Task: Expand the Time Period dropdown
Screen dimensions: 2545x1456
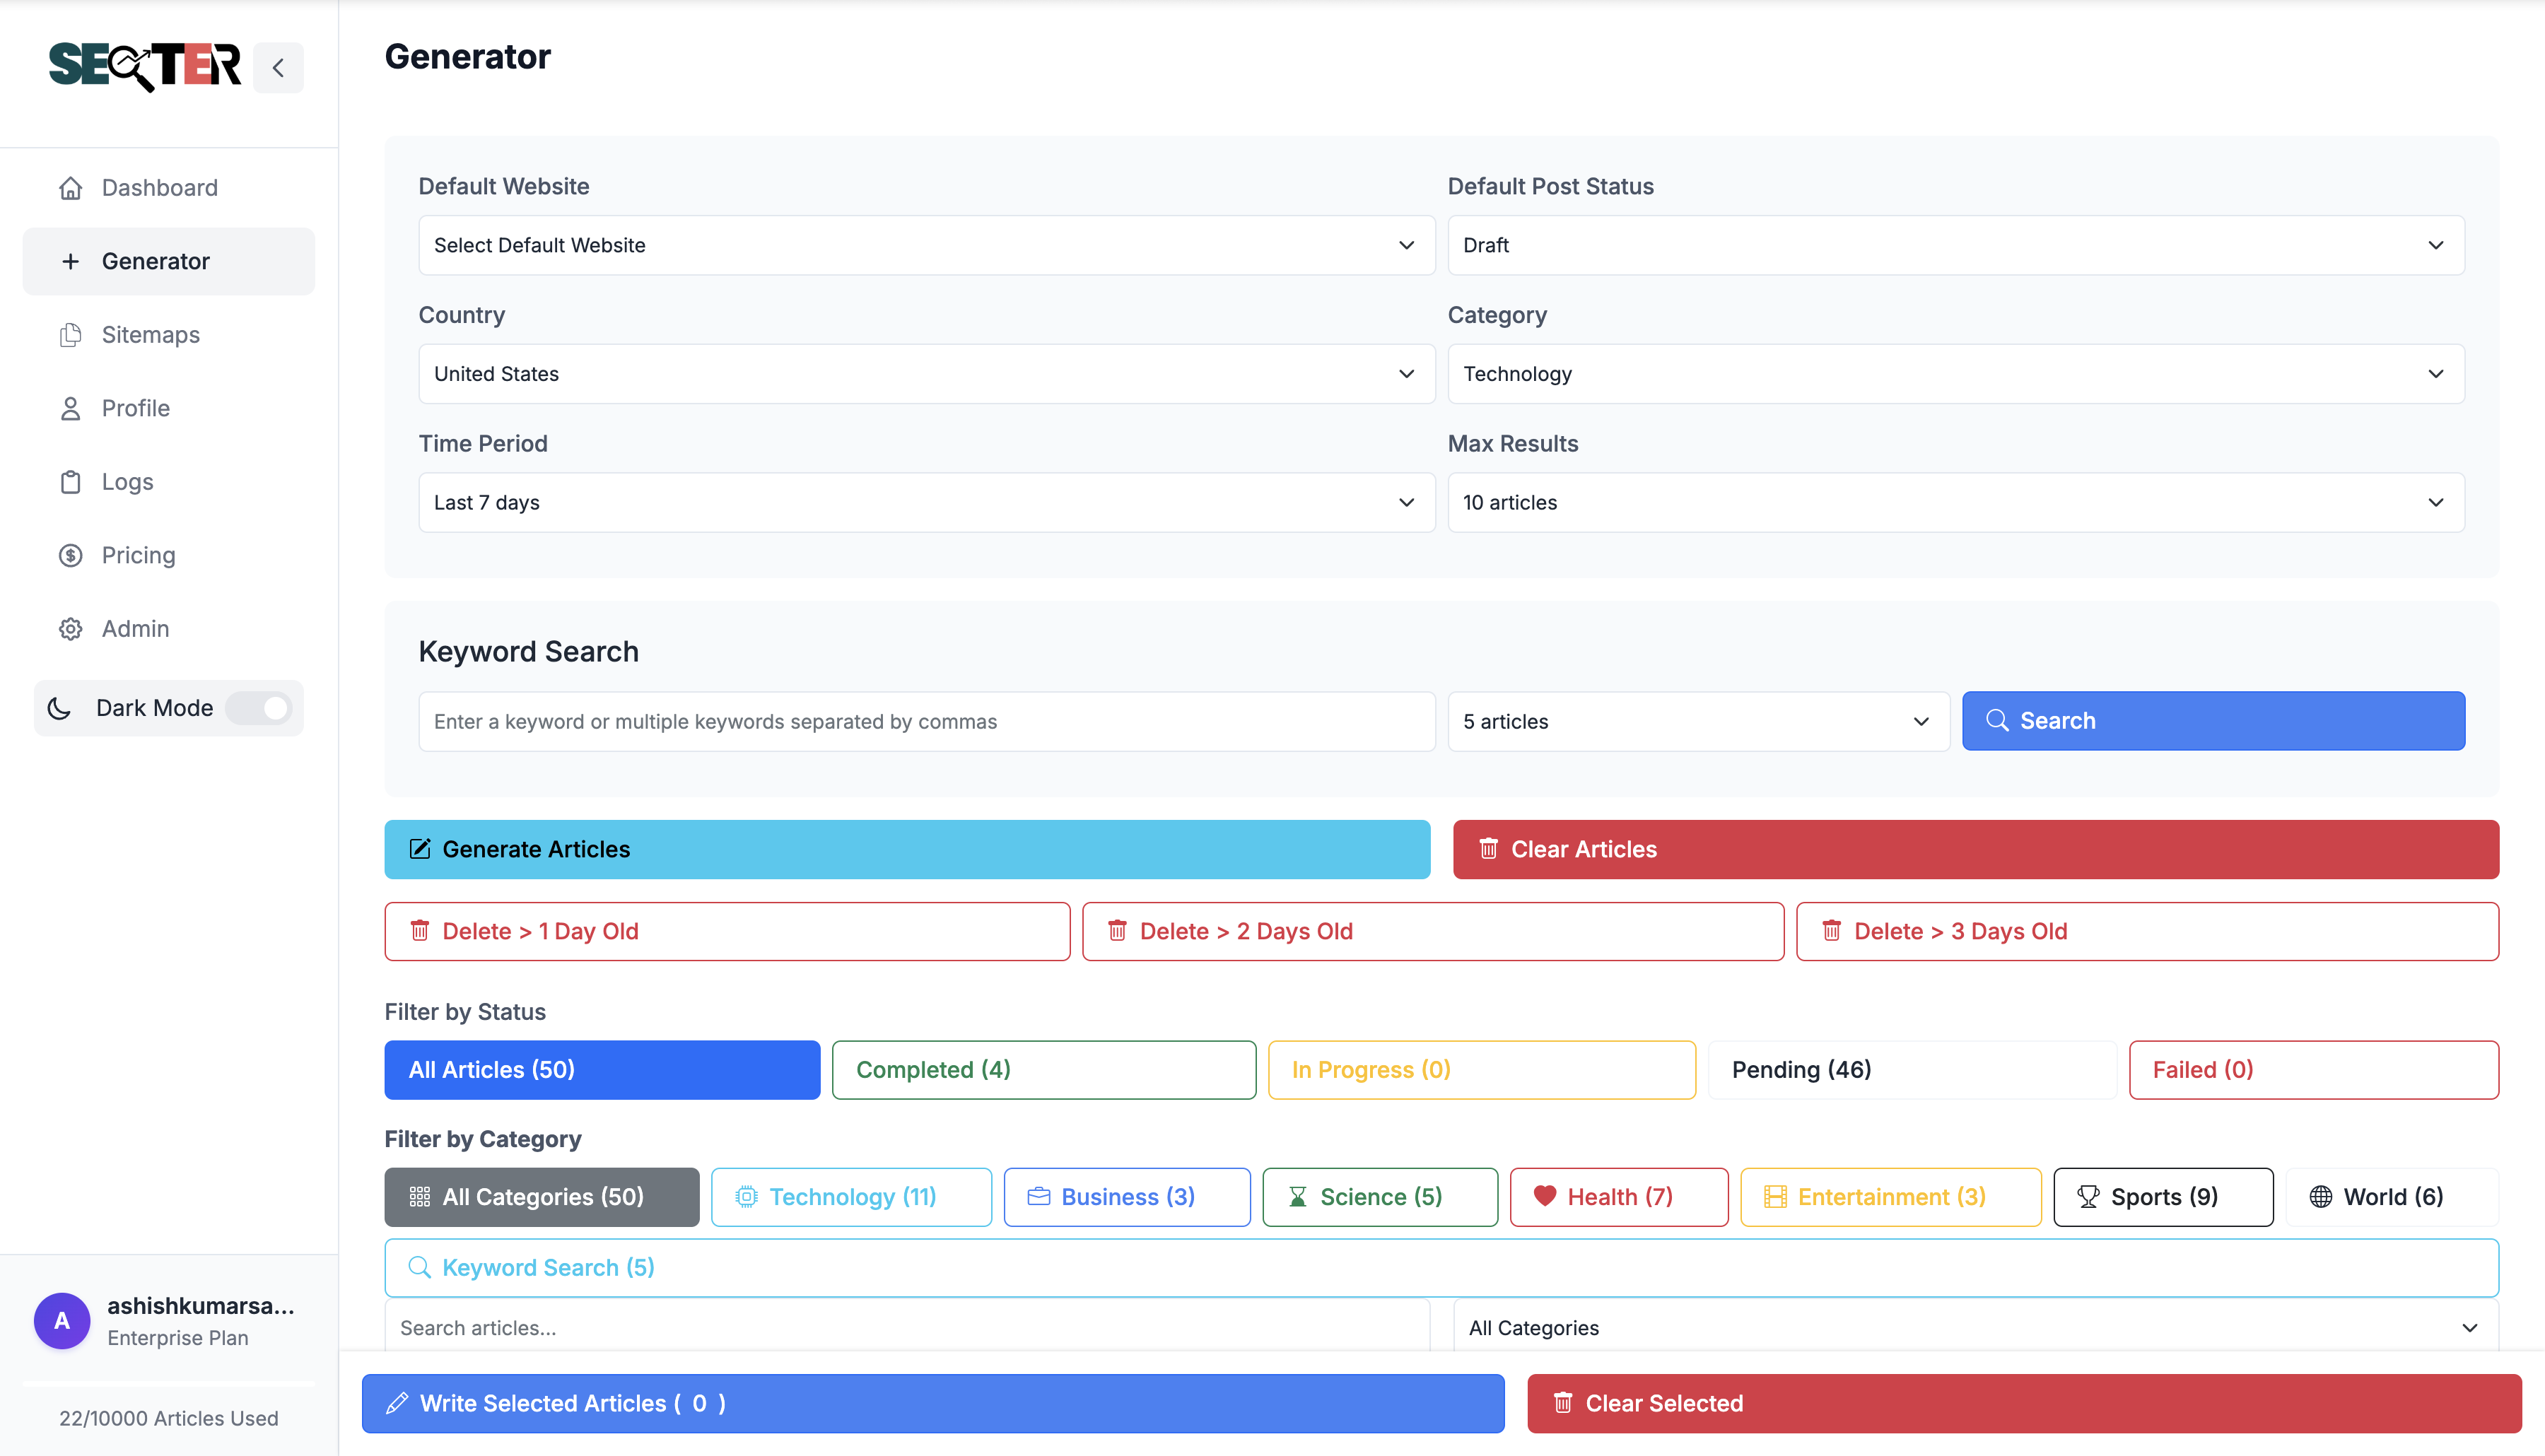Action: pyautogui.click(x=926, y=502)
